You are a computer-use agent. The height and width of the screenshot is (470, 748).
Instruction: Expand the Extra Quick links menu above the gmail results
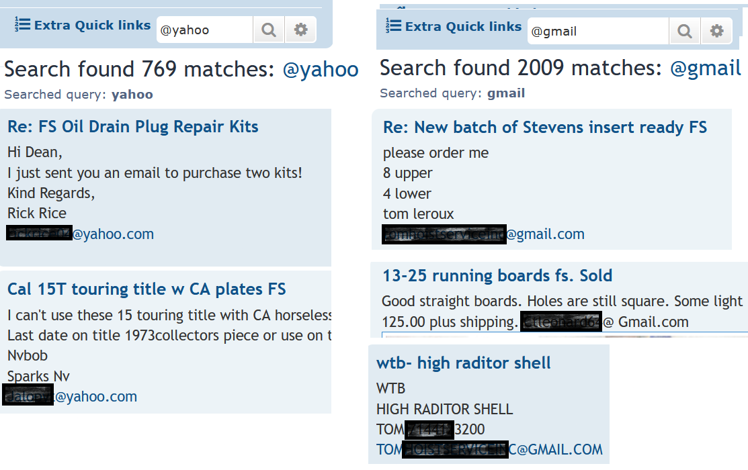[463, 27]
